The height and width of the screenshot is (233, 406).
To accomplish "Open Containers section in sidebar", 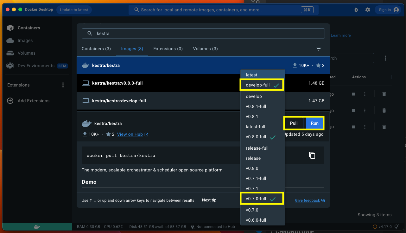I will click(x=29, y=28).
